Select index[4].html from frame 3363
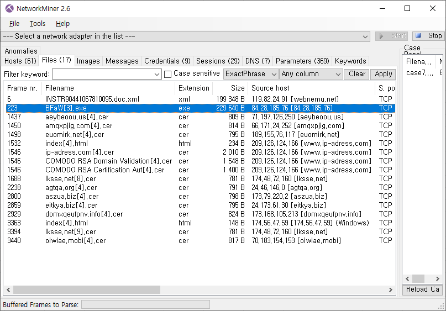This screenshot has width=446, height=311. tap(201, 223)
